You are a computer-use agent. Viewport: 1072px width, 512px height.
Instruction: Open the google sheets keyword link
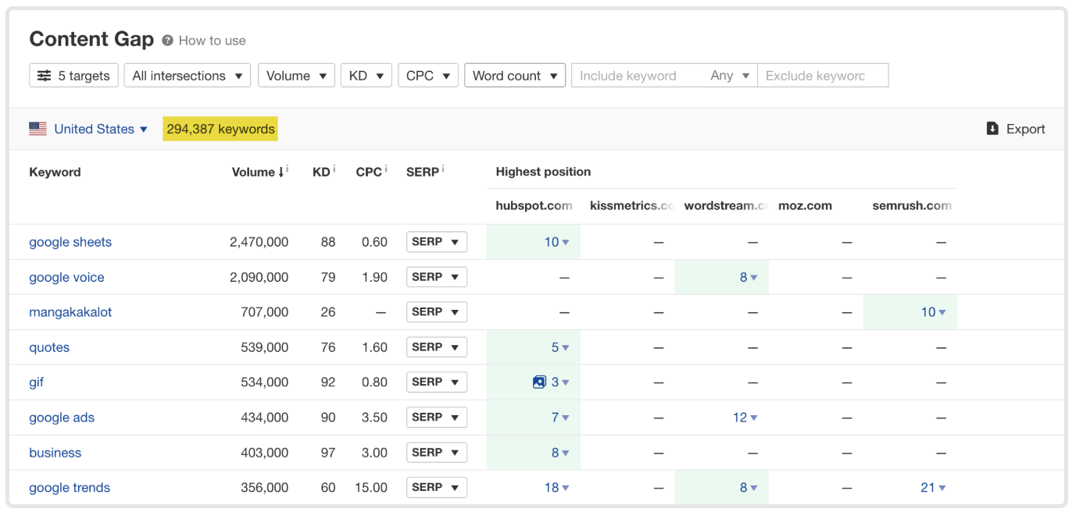[x=70, y=242]
